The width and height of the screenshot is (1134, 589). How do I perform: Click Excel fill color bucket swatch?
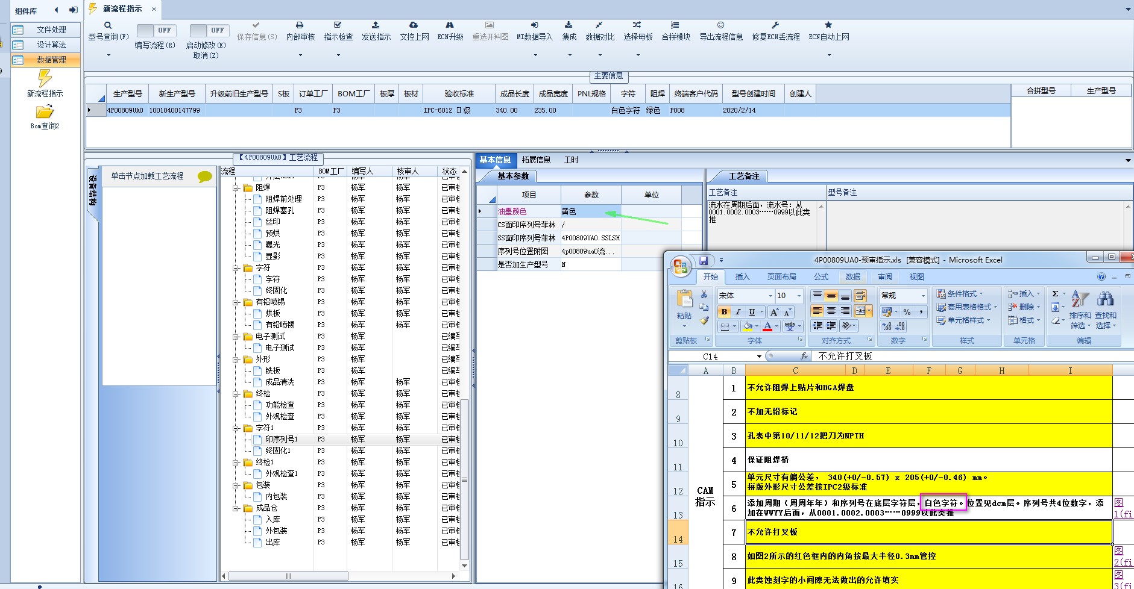pos(748,326)
